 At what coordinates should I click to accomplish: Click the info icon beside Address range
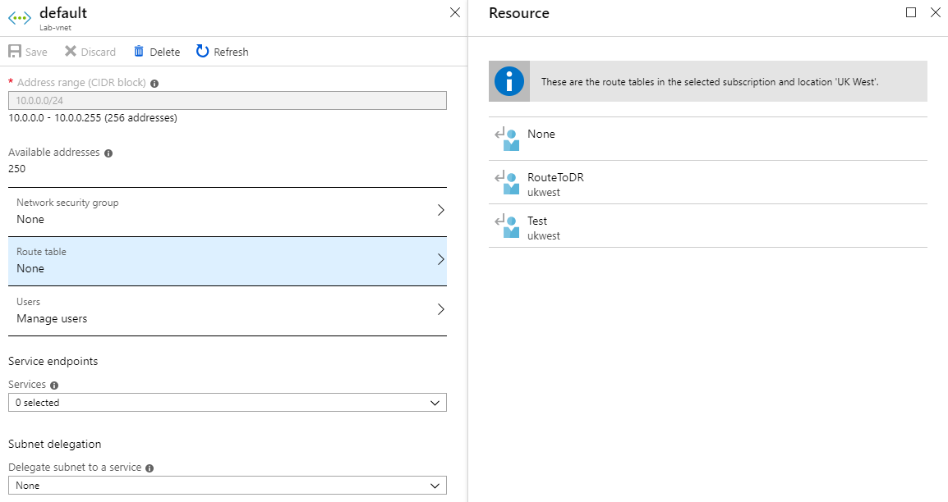point(154,83)
